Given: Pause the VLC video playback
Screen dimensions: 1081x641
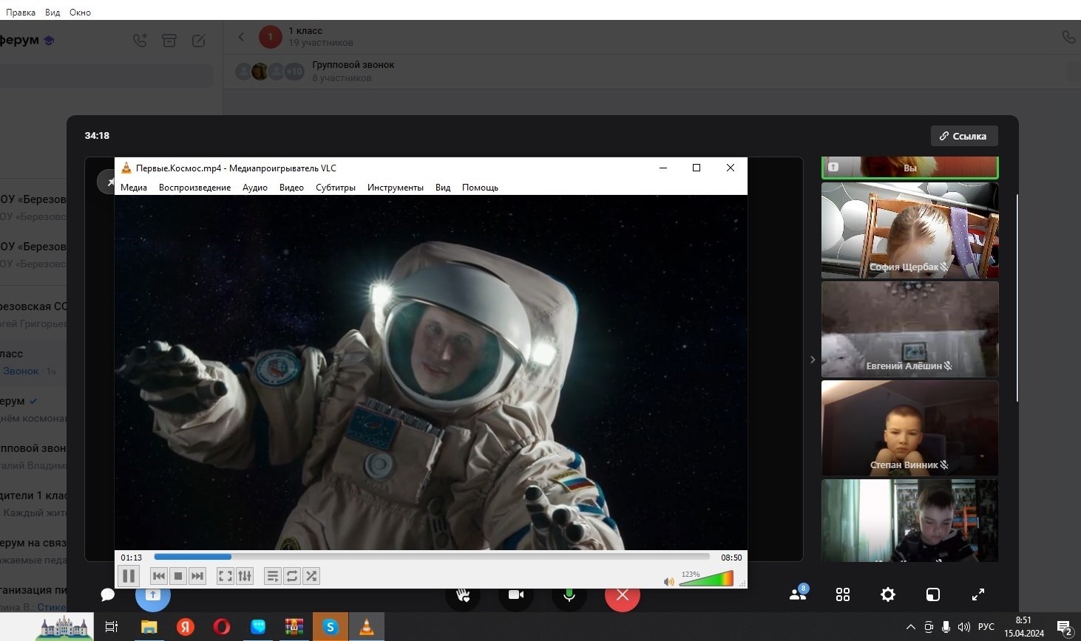Looking at the screenshot, I should [129, 576].
